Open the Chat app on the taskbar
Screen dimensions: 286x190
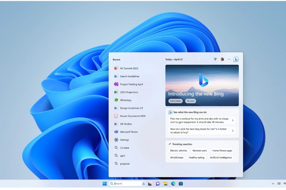pos(158,184)
